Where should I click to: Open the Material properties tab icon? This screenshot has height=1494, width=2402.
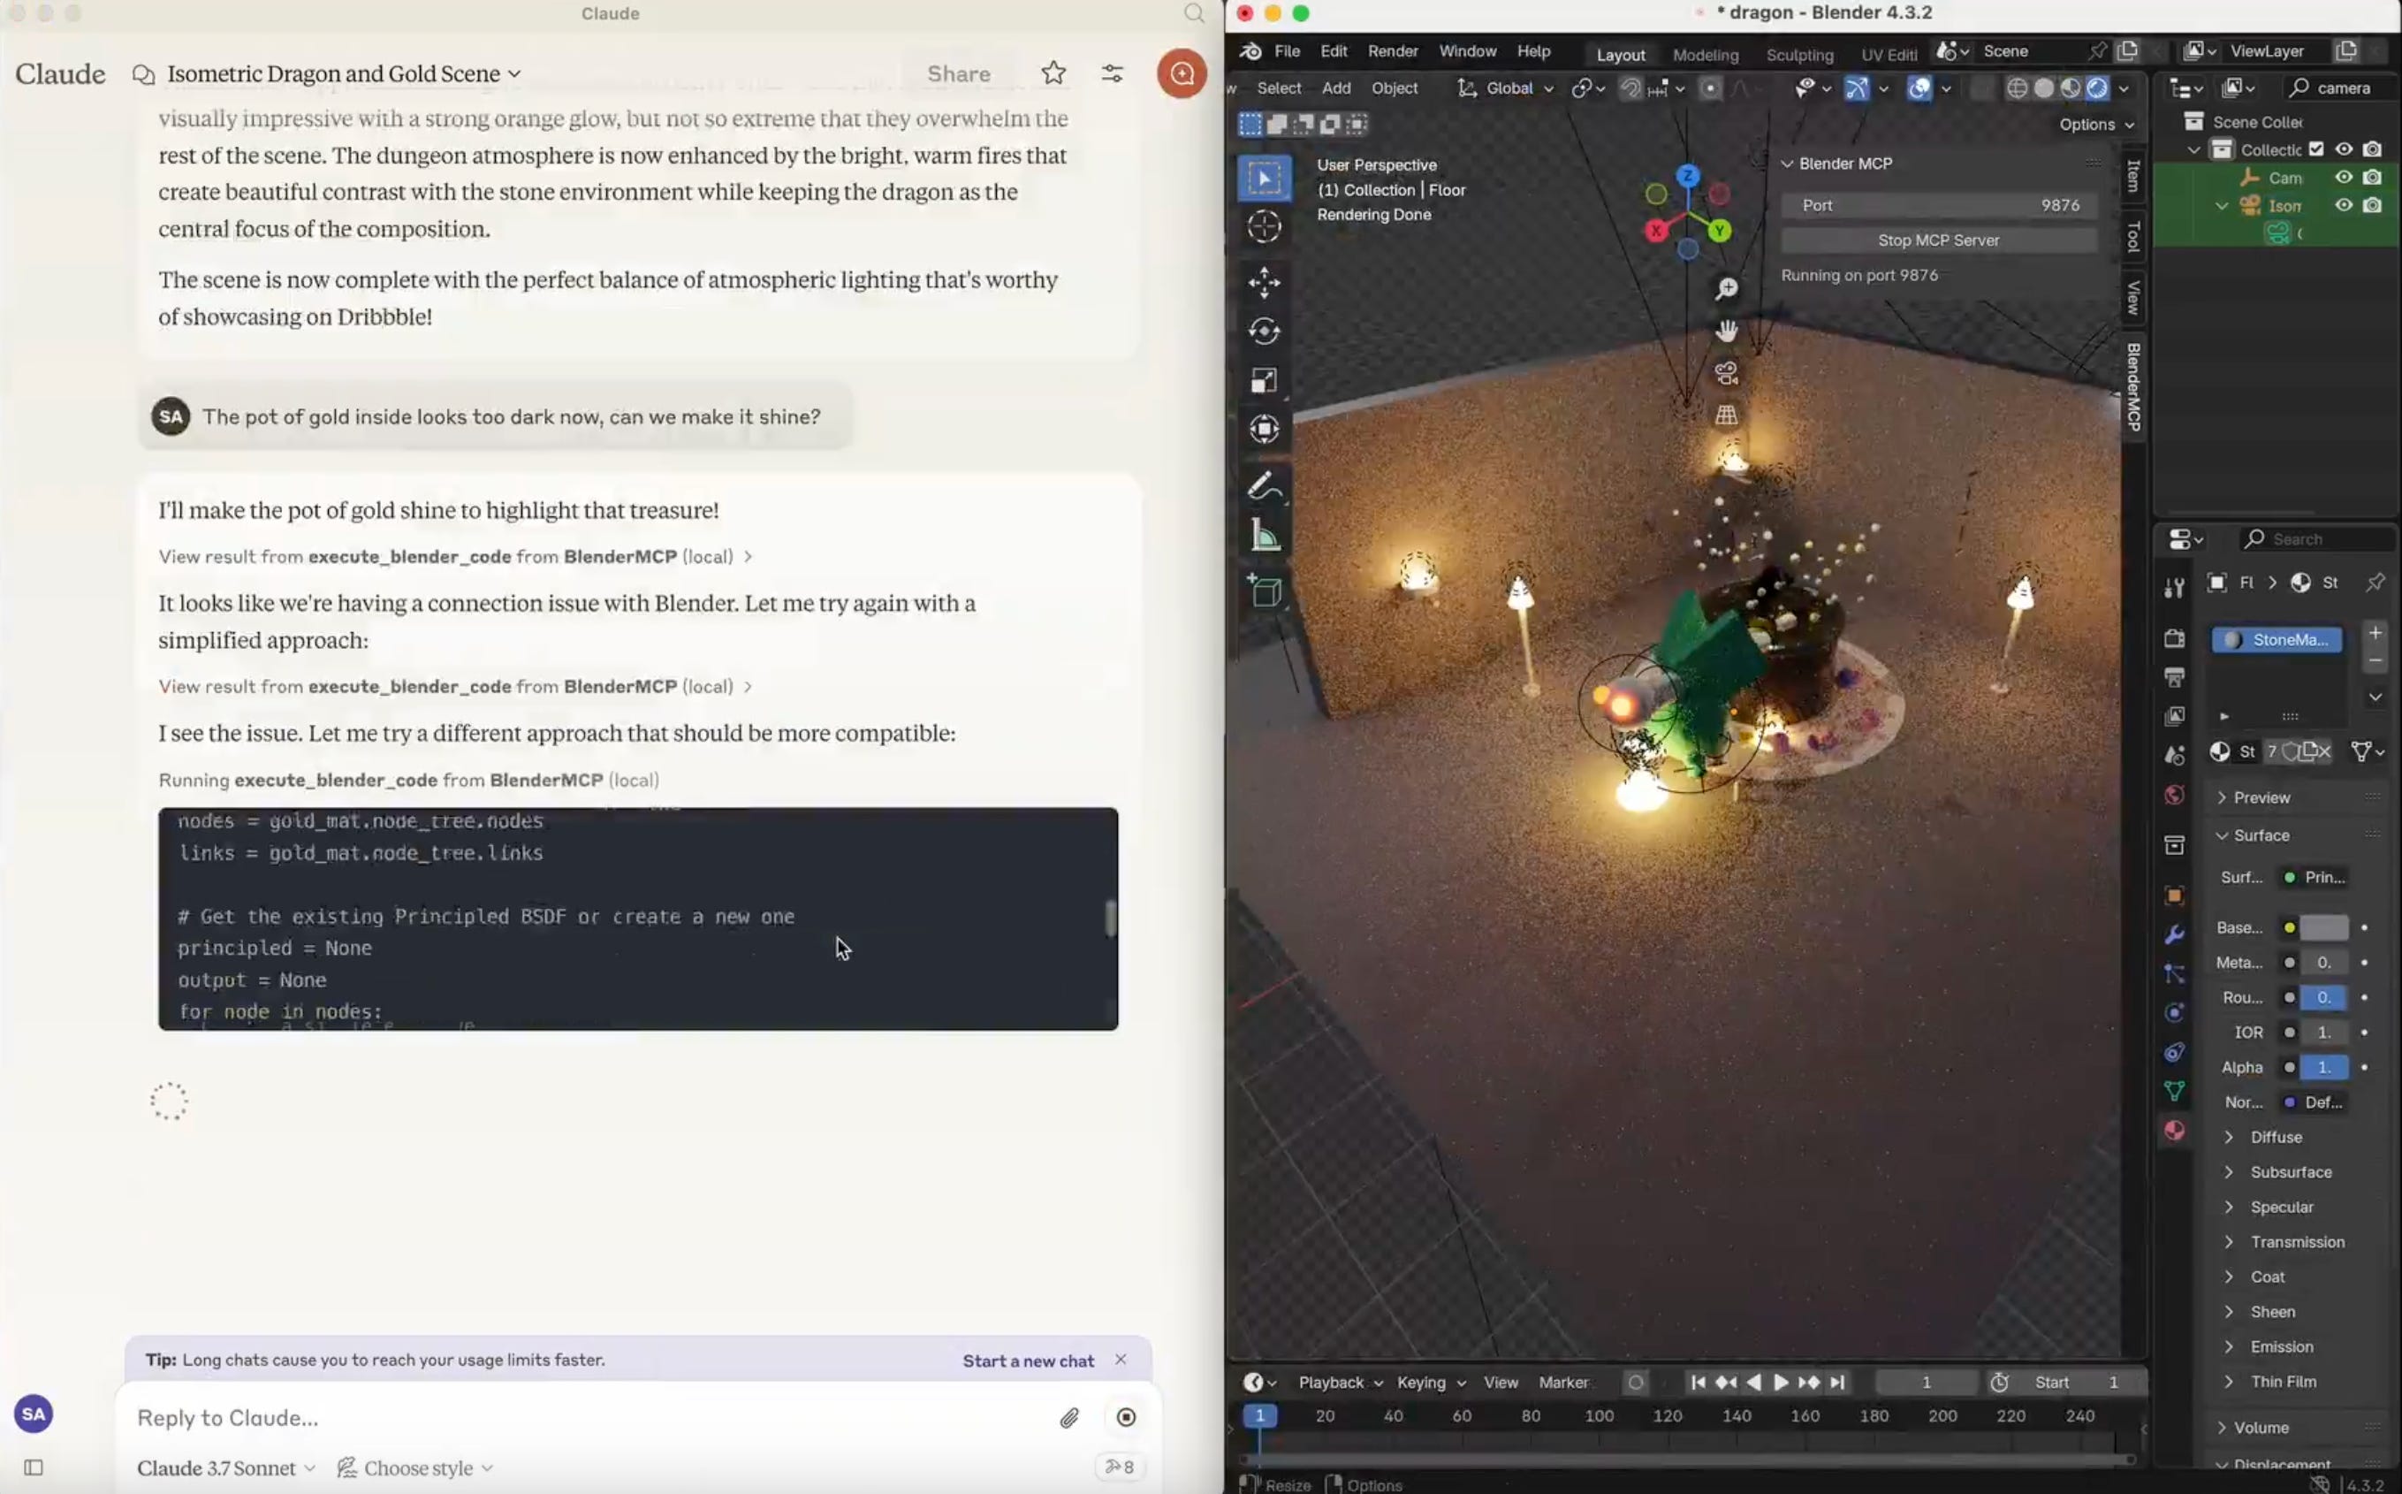click(x=2174, y=1131)
